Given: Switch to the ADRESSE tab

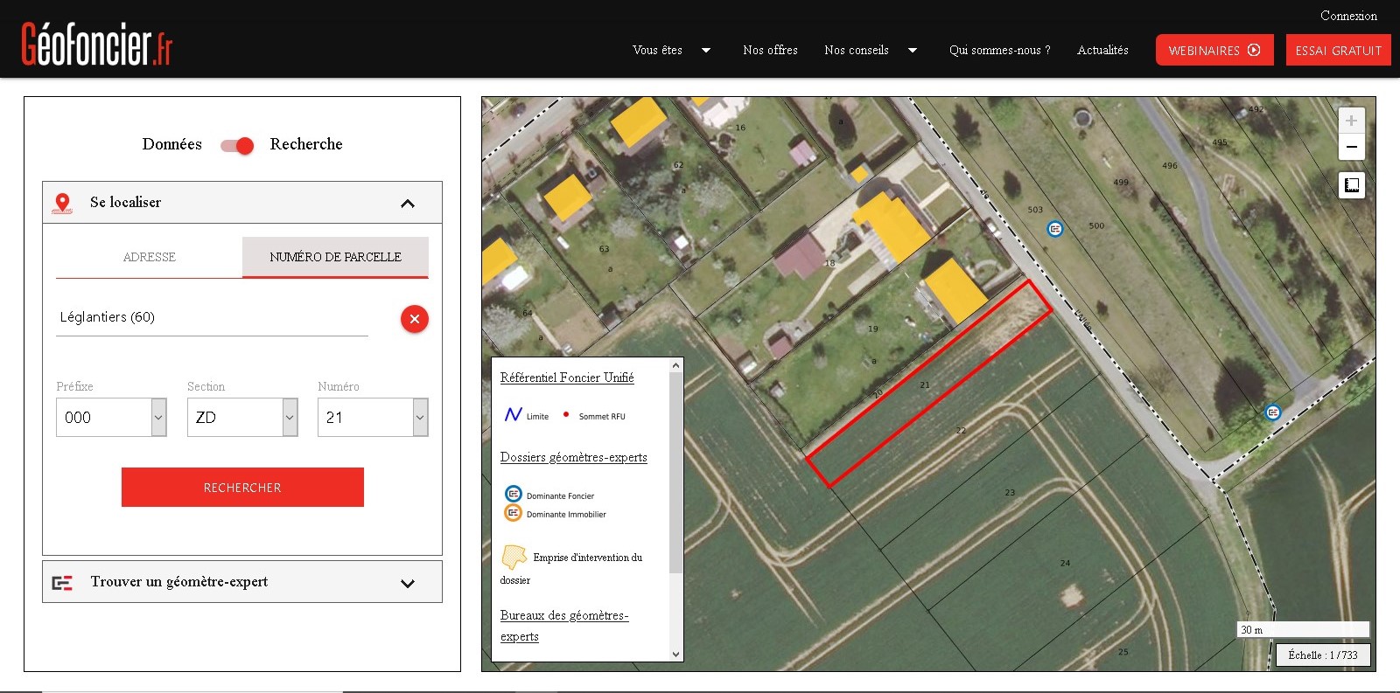Looking at the screenshot, I should [149, 257].
